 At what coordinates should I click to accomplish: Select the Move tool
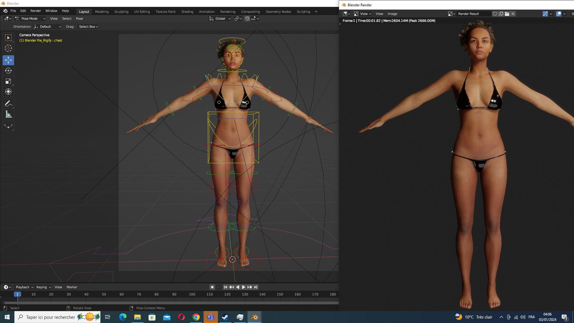pos(8,60)
